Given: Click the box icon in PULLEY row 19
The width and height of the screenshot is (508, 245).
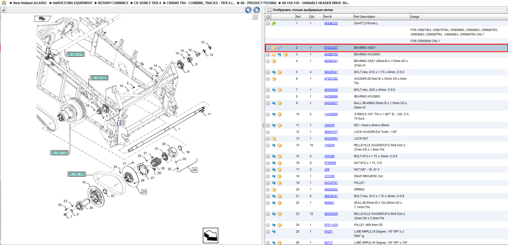Looking at the screenshot, I should [279, 183].
